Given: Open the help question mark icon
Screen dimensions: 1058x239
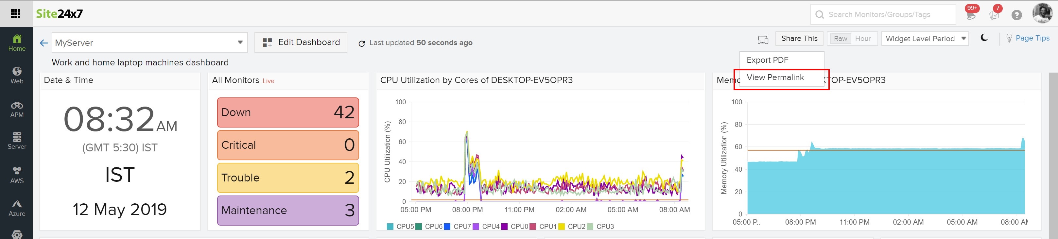Looking at the screenshot, I should click(x=1016, y=15).
